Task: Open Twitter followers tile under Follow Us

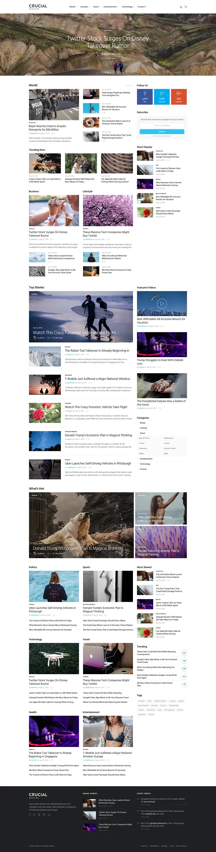Action: coord(162,97)
